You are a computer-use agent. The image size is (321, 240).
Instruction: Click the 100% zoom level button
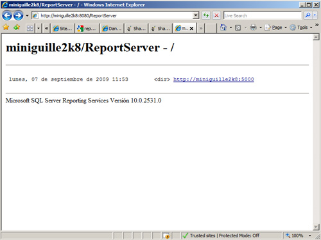click(295, 236)
